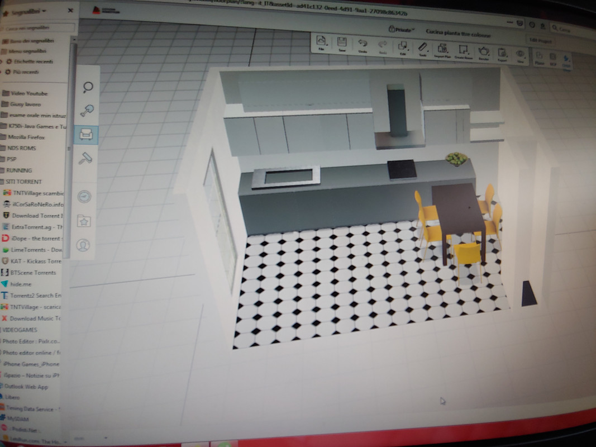
Task: Open the File menu in the Homestyler toolbar
Action: click(x=322, y=42)
